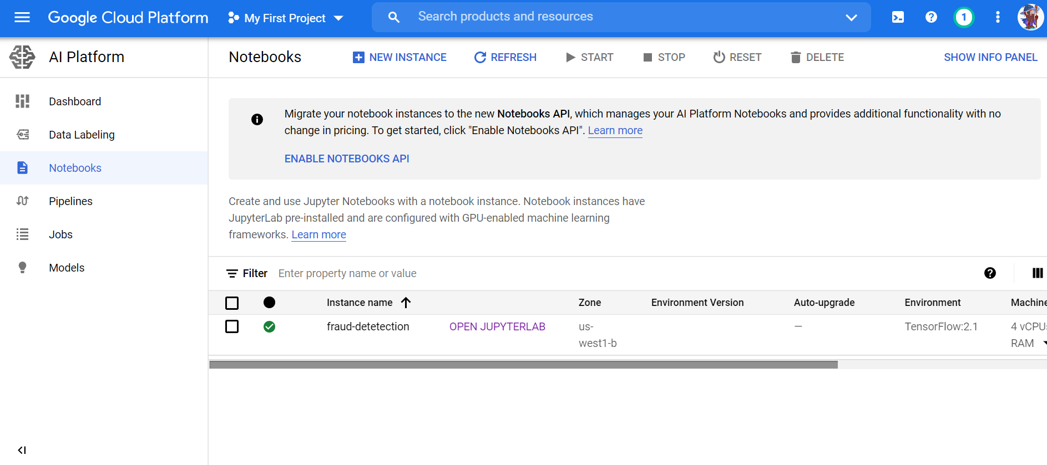Click the RESET button

737,57
